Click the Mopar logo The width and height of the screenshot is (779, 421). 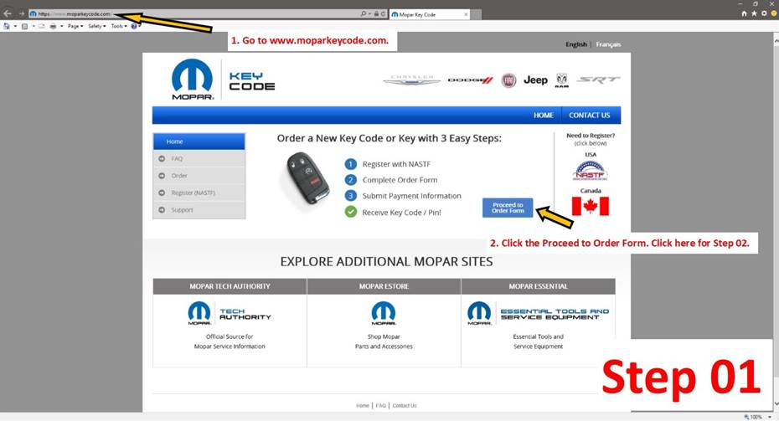(x=193, y=80)
